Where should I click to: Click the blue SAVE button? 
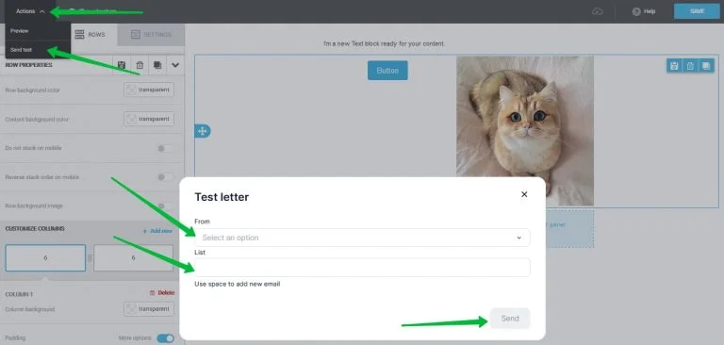(x=697, y=11)
